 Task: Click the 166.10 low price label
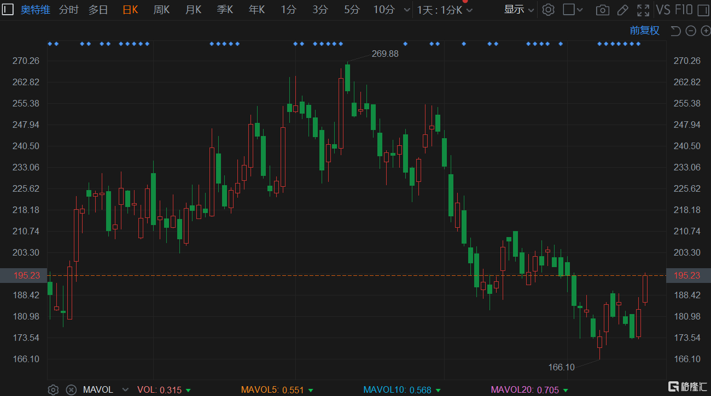click(x=562, y=367)
